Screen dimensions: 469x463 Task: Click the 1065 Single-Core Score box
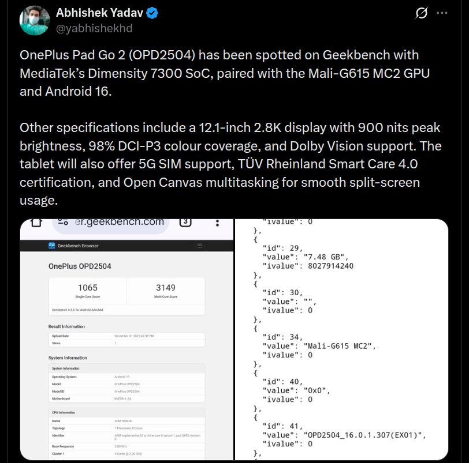87,291
